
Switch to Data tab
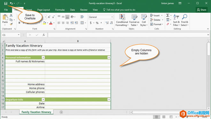(x=72, y=10)
